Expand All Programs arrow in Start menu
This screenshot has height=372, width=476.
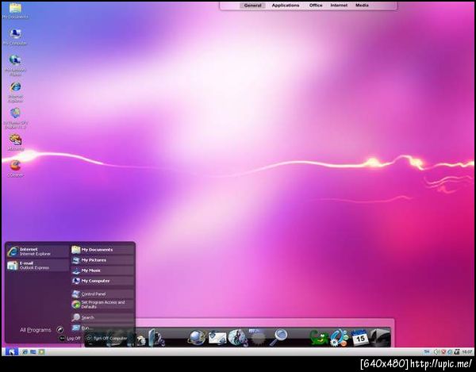point(60,330)
